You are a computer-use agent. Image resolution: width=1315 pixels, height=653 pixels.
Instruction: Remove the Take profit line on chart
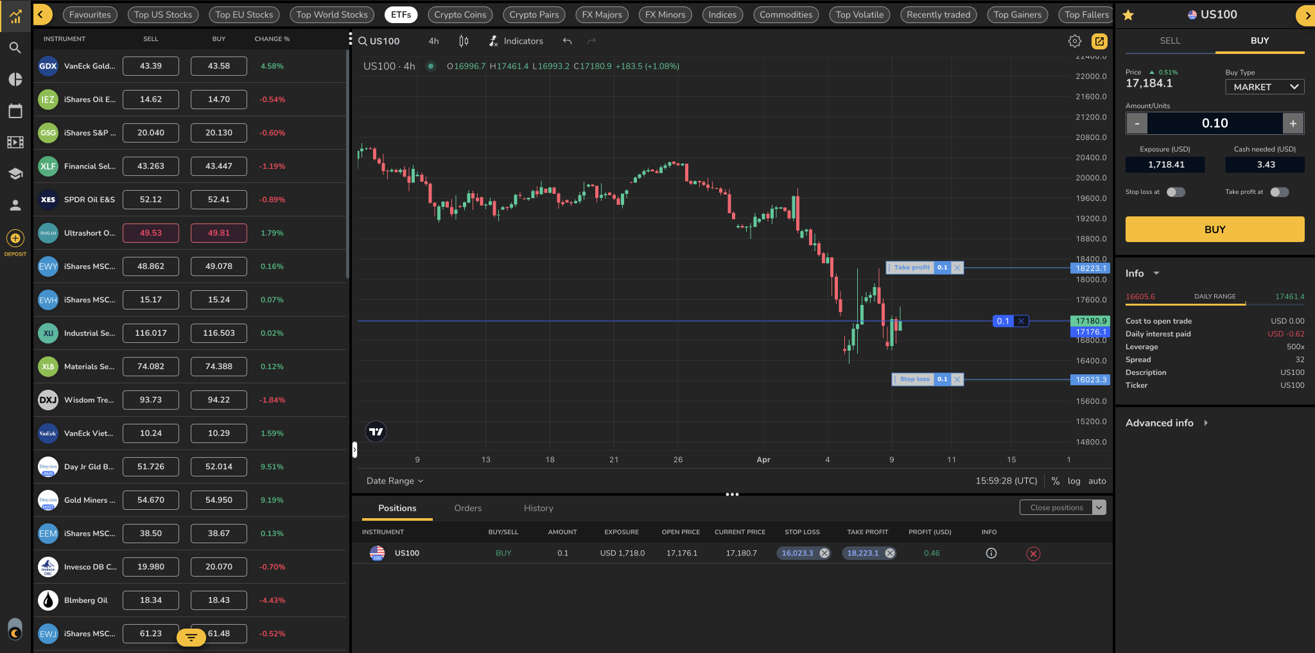[957, 268]
